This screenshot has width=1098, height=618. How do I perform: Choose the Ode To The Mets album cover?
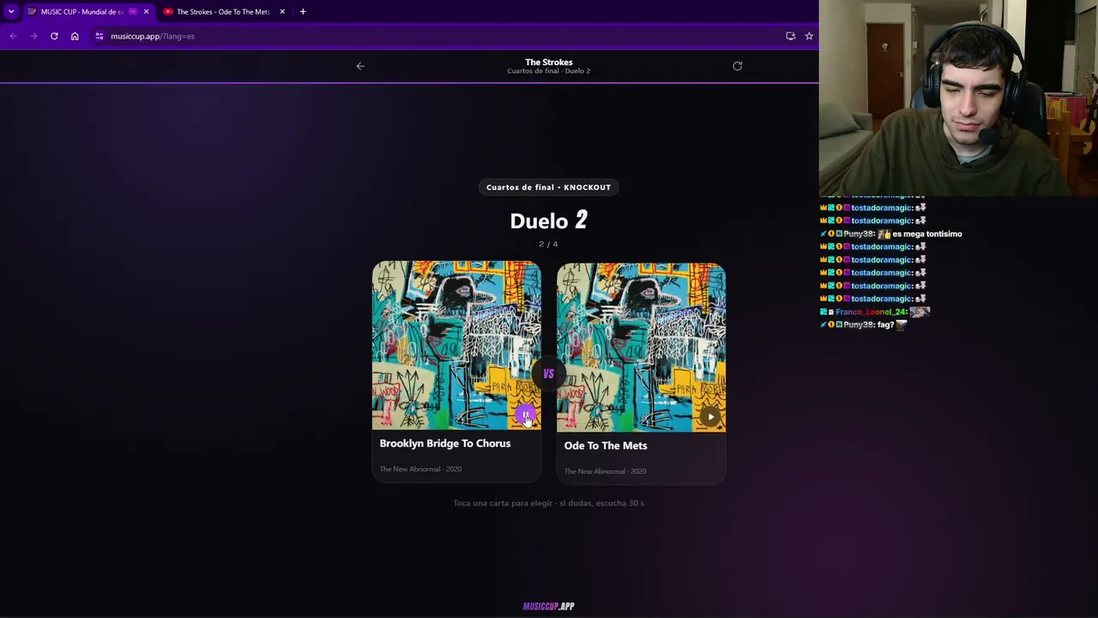point(641,347)
